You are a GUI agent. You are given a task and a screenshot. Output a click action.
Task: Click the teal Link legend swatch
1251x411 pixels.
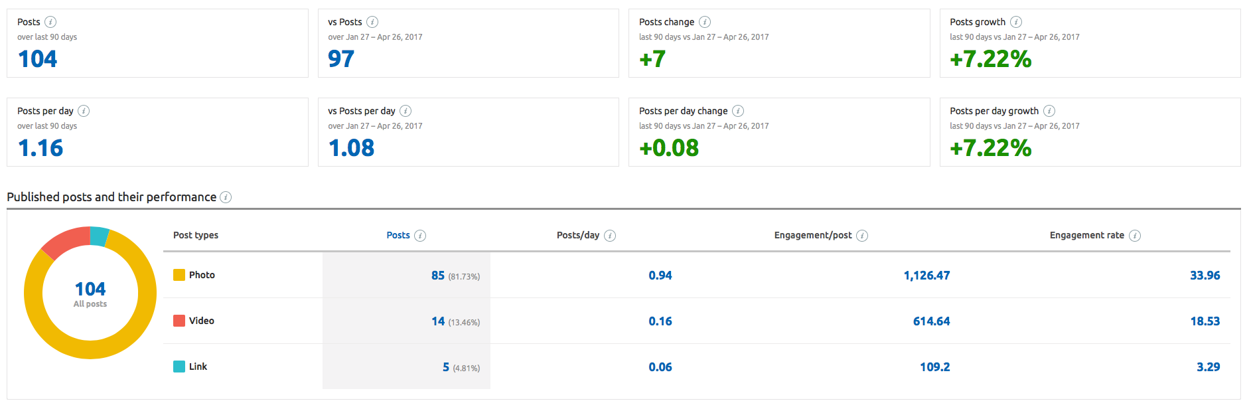pos(179,367)
